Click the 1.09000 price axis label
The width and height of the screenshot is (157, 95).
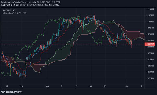[150, 34]
